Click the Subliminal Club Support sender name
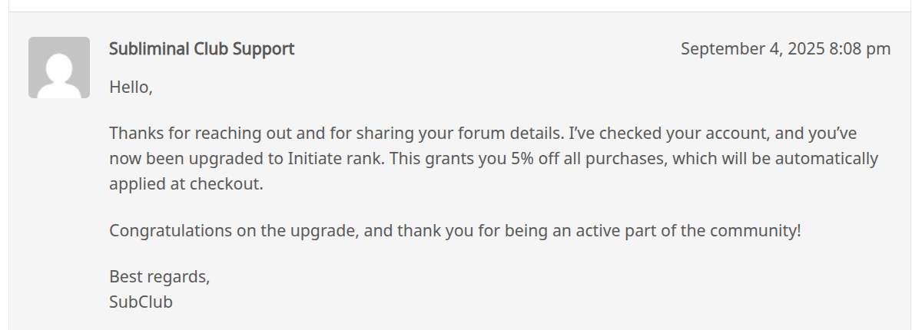912x330 pixels. click(x=201, y=49)
